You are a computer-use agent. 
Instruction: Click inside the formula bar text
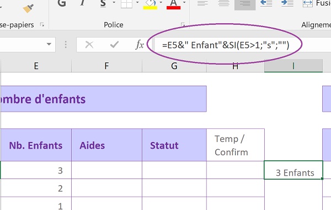pos(226,45)
